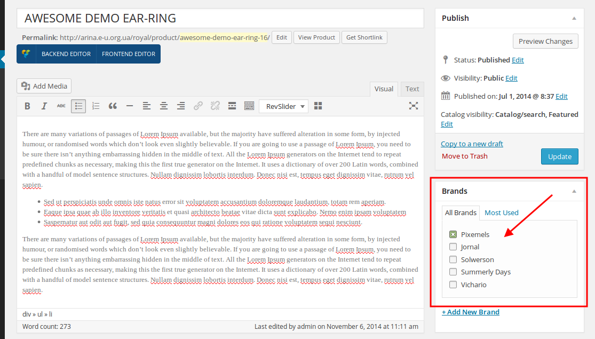Insert or edit link icon
595x339 pixels.
click(198, 106)
